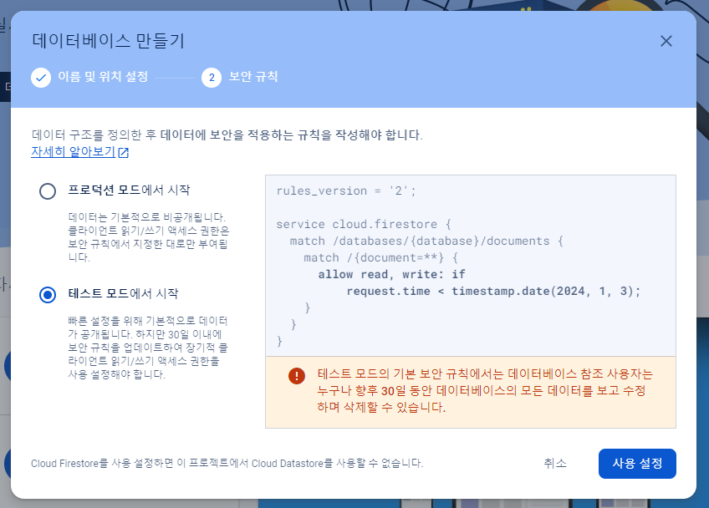709x508 pixels.
Task: Click the Cloud Datastore notice text
Action: click(x=227, y=463)
